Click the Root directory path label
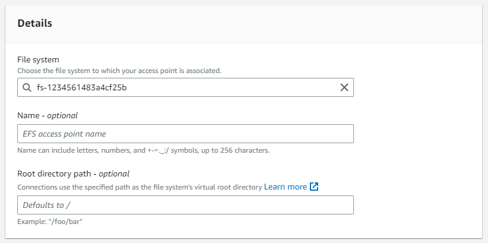This screenshot has width=488, height=243. (x=56, y=174)
